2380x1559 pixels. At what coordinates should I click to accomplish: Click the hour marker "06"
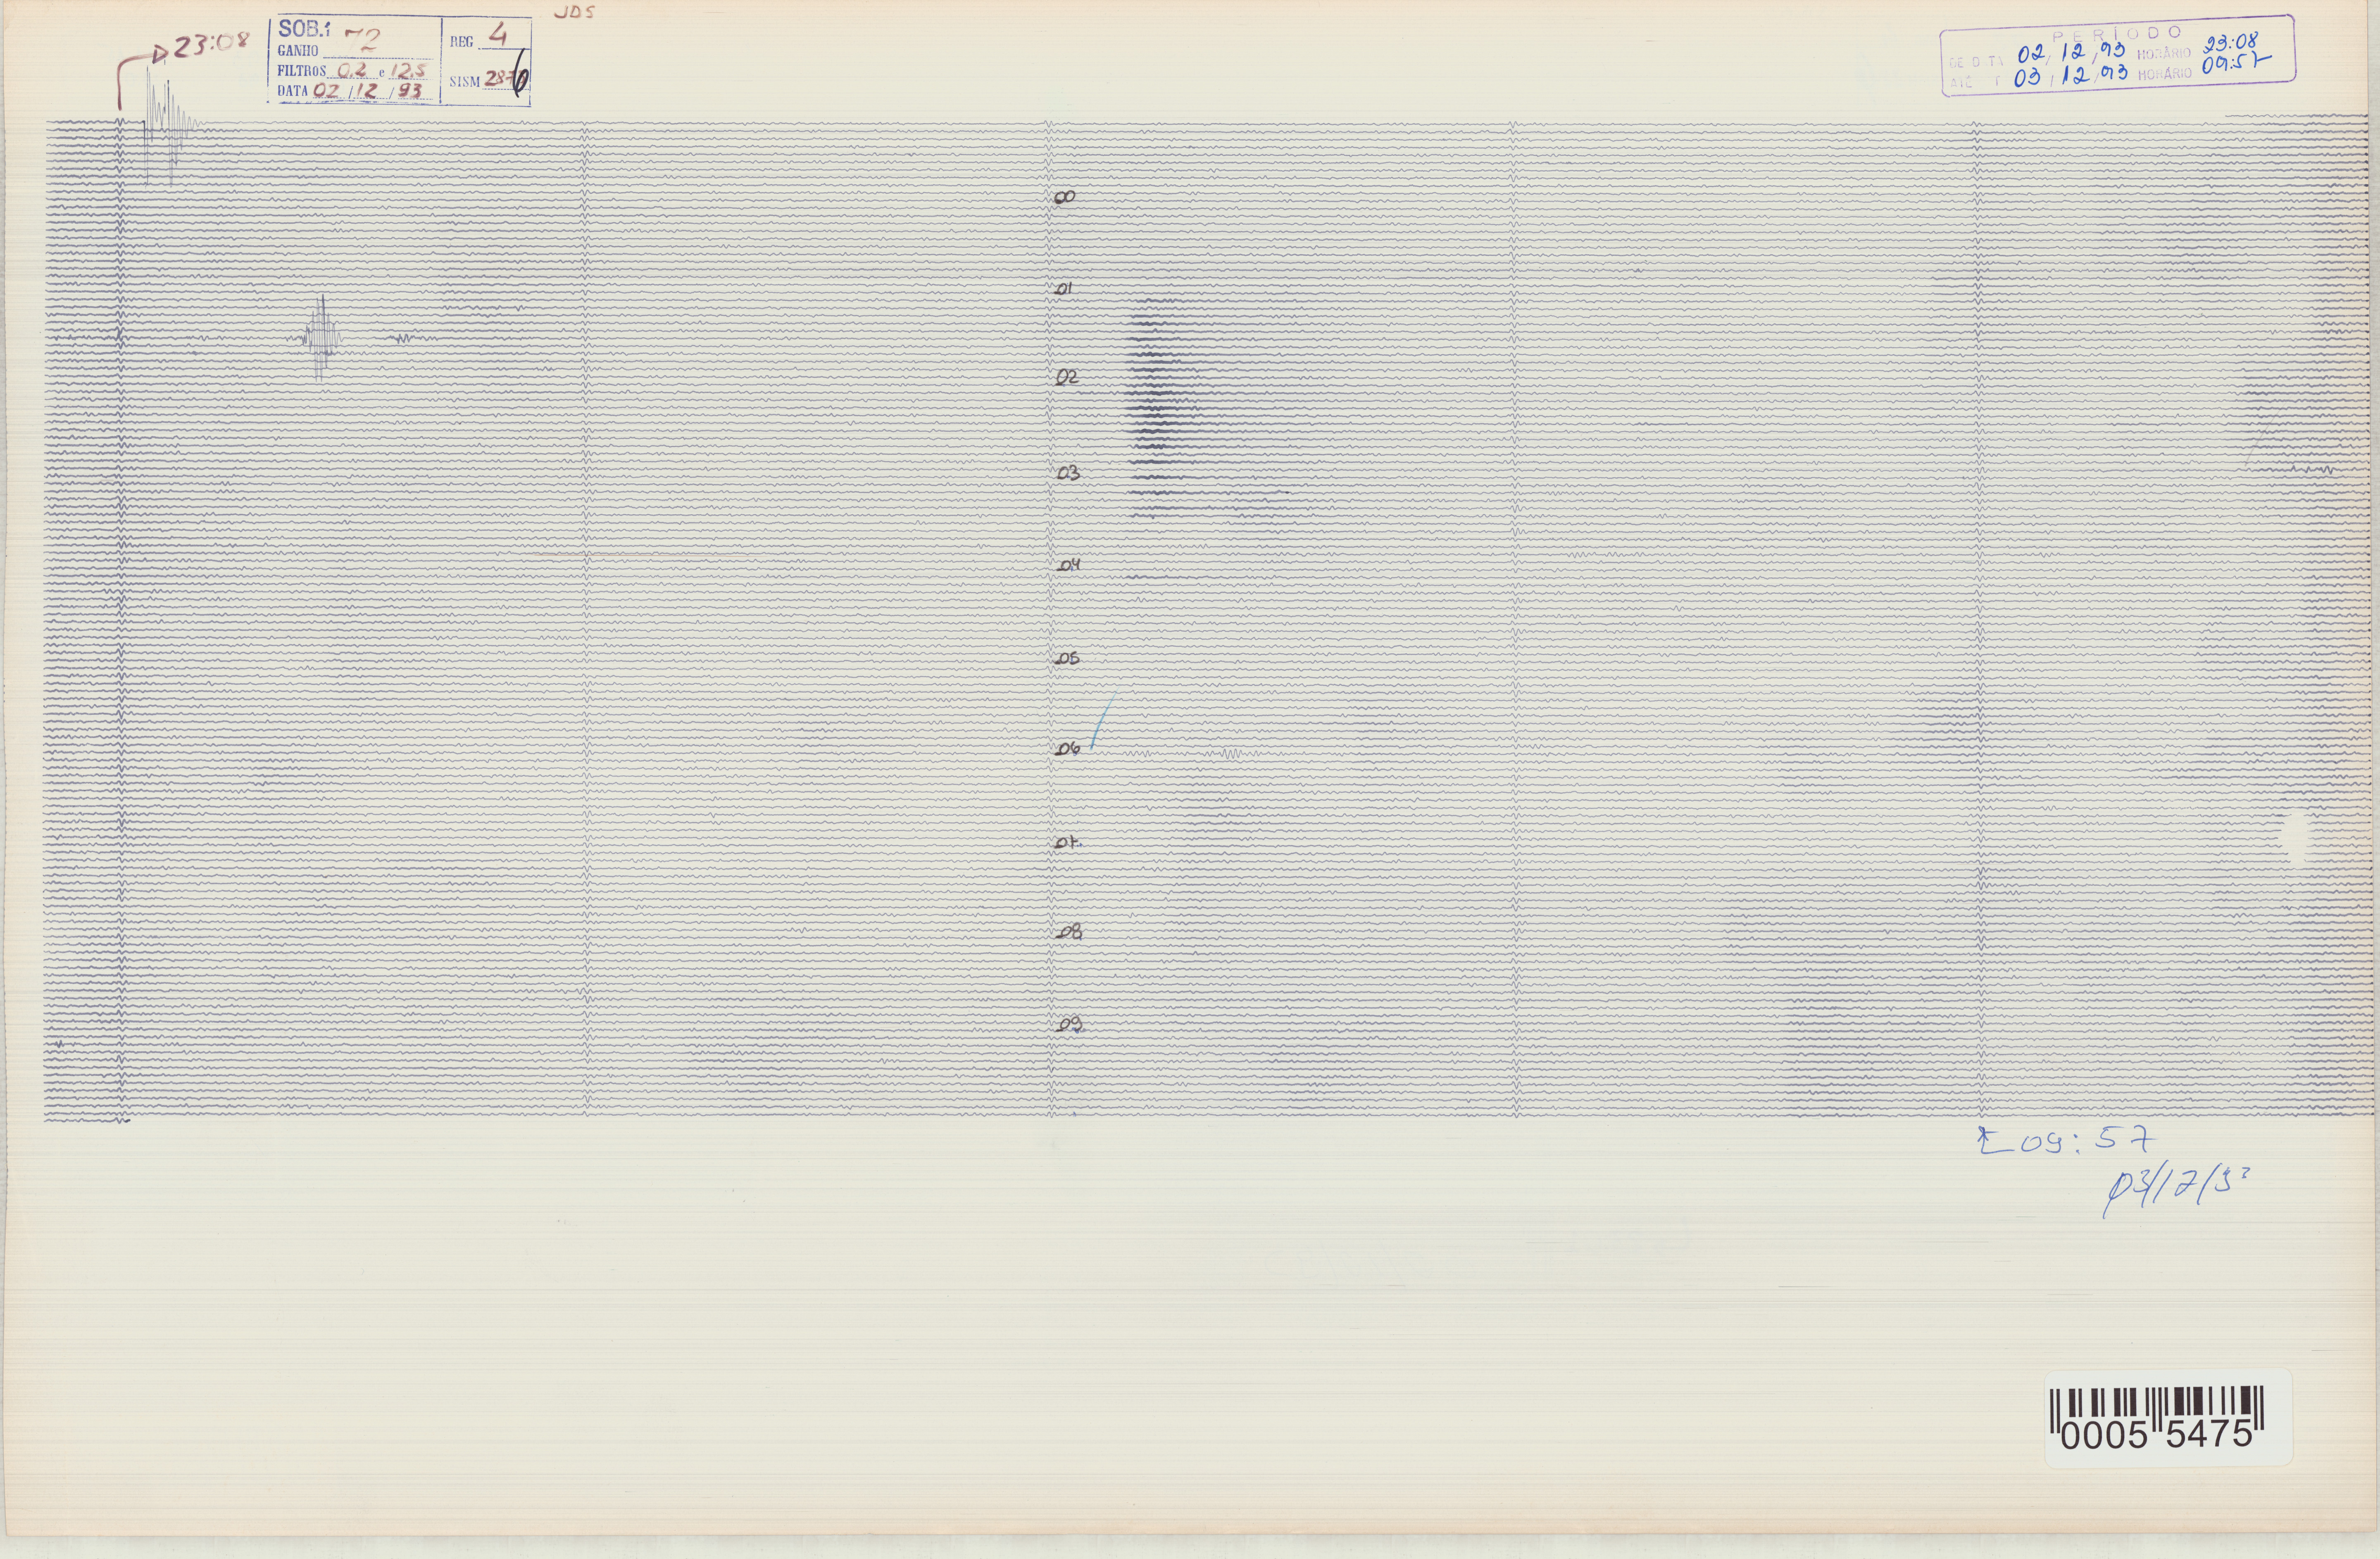pyautogui.click(x=1068, y=749)
